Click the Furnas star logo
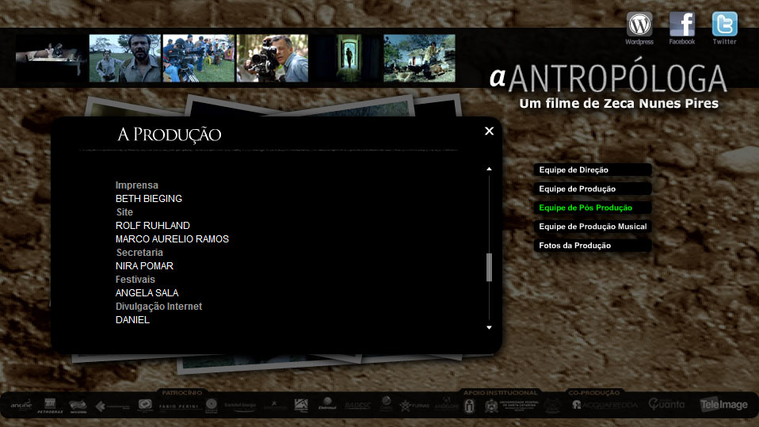Image resolution: width=759 pixels, height=427 pixels. (x=414, y=406)
